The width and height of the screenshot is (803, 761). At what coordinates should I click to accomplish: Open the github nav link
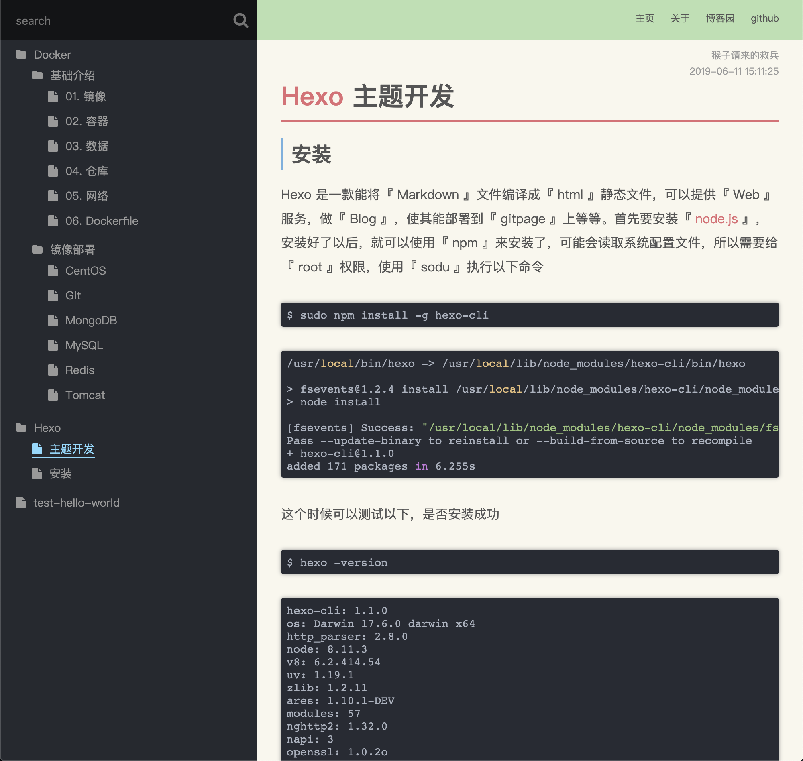(764, 18)
